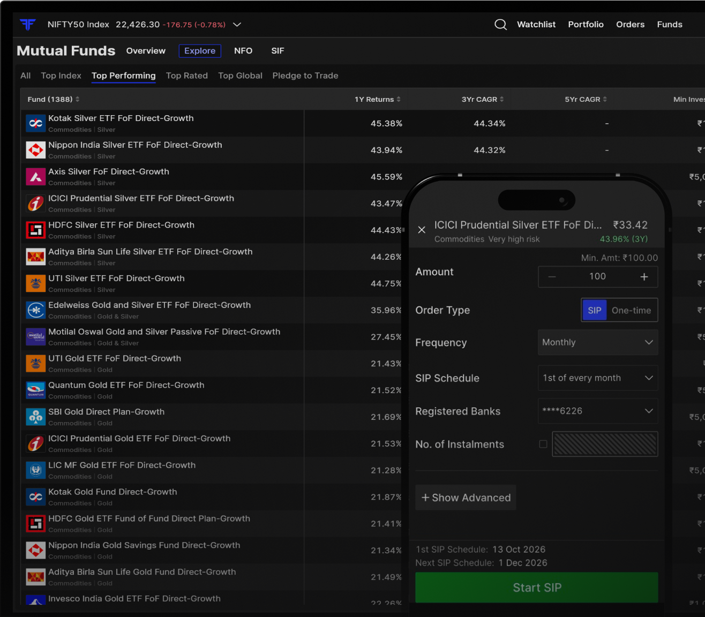Tick the No. of Instalments checkbox
Viewport: 705px width, 617px height.
tap(543, 444)
